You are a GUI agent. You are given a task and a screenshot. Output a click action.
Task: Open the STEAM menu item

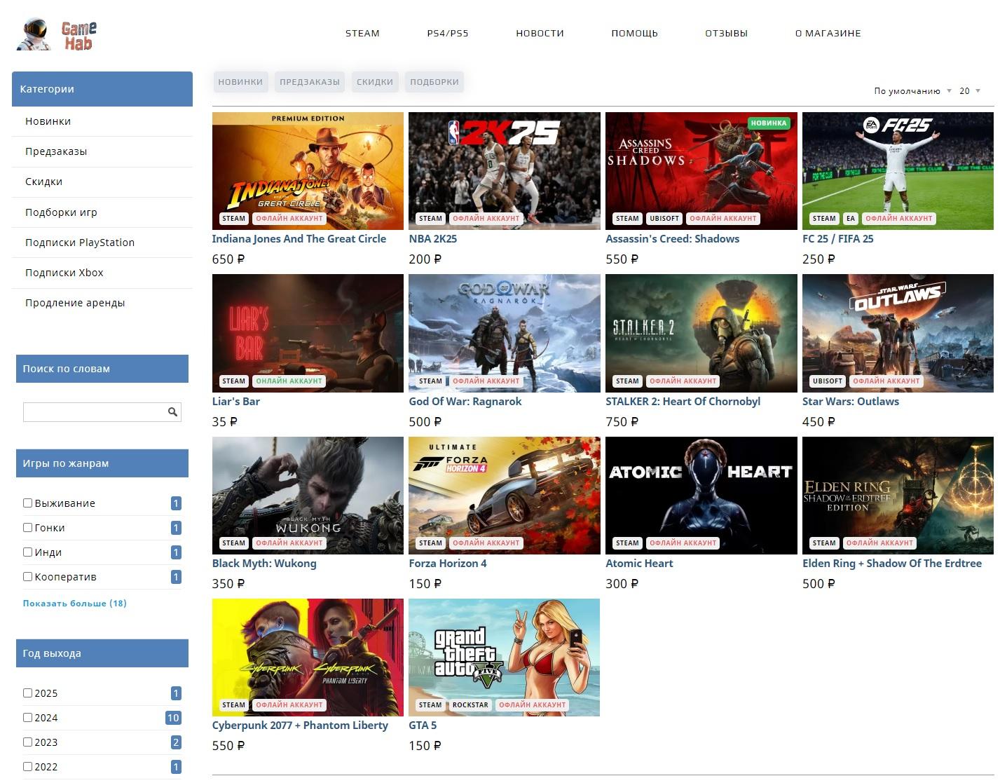tap(362, 33)
